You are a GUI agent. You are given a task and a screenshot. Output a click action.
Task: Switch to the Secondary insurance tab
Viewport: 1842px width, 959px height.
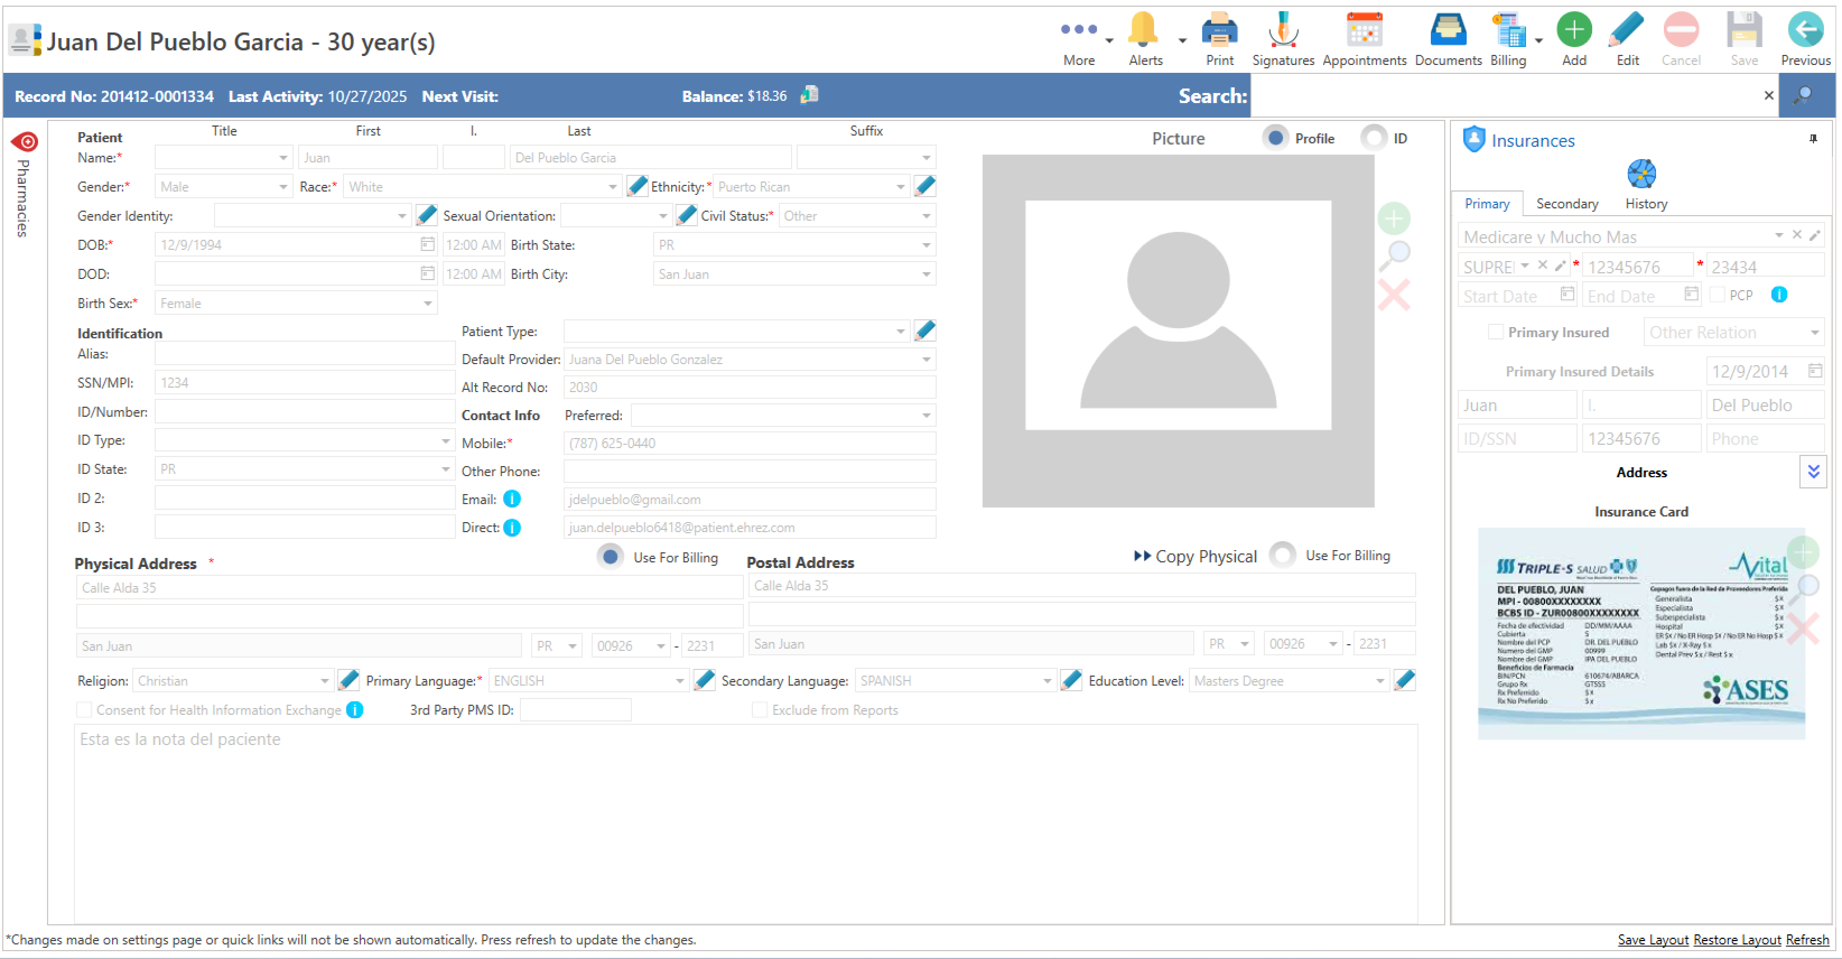(x=1567, y=204)
